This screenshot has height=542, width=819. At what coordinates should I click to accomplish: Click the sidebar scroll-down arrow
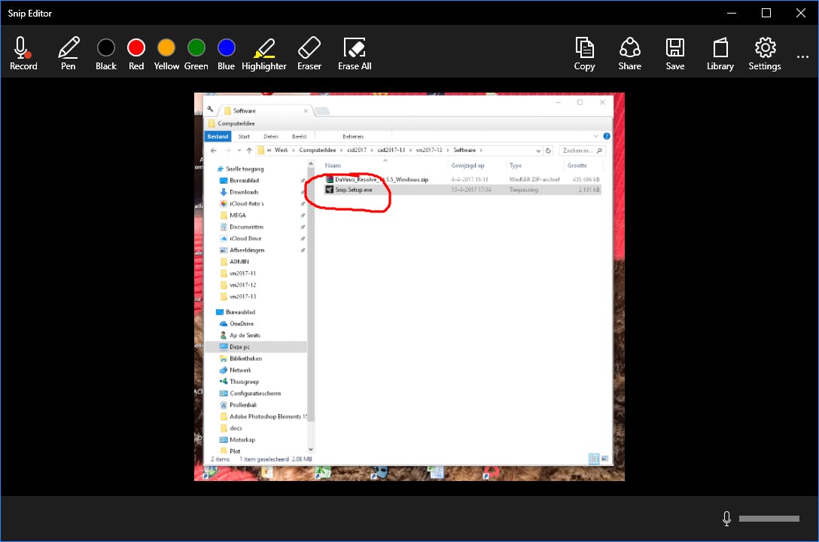311,449
